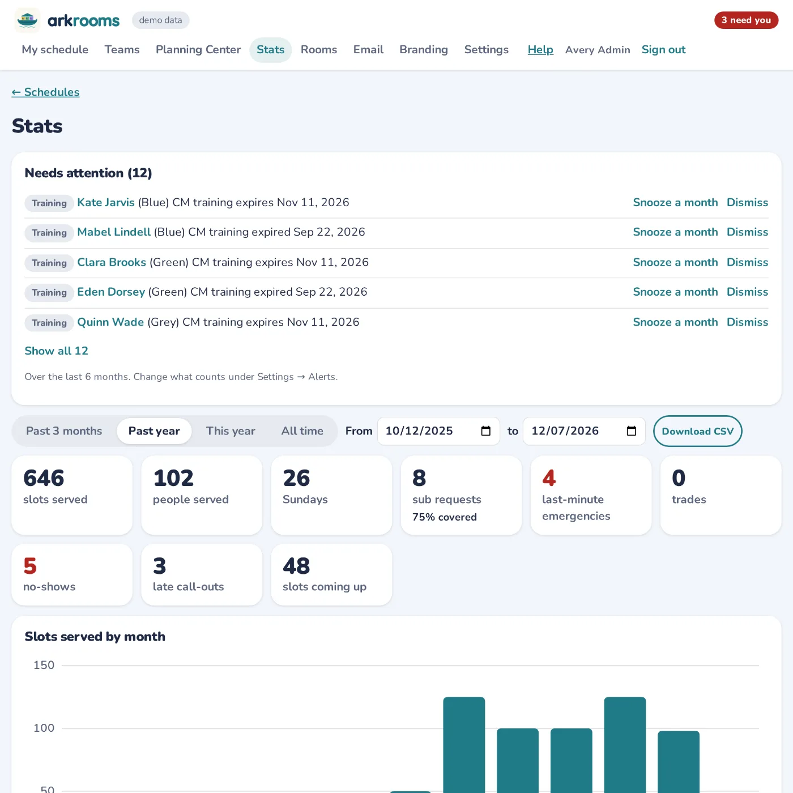Click the From date input 10/12/2025
This screenshot has height=793, width=793.
pyautogui.click(x=438, y=431)
